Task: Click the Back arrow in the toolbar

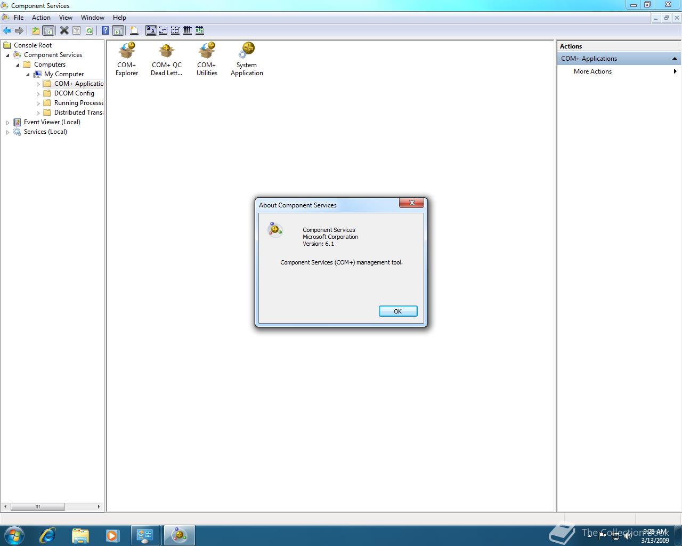Action: 7,30
